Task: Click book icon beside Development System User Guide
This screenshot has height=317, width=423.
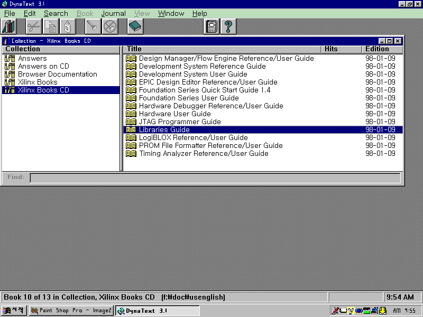Action: point(131,74)
